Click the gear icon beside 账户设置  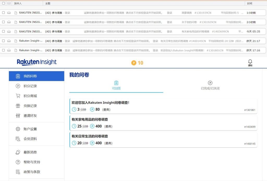pyautogui.click(x=18, y=129)
